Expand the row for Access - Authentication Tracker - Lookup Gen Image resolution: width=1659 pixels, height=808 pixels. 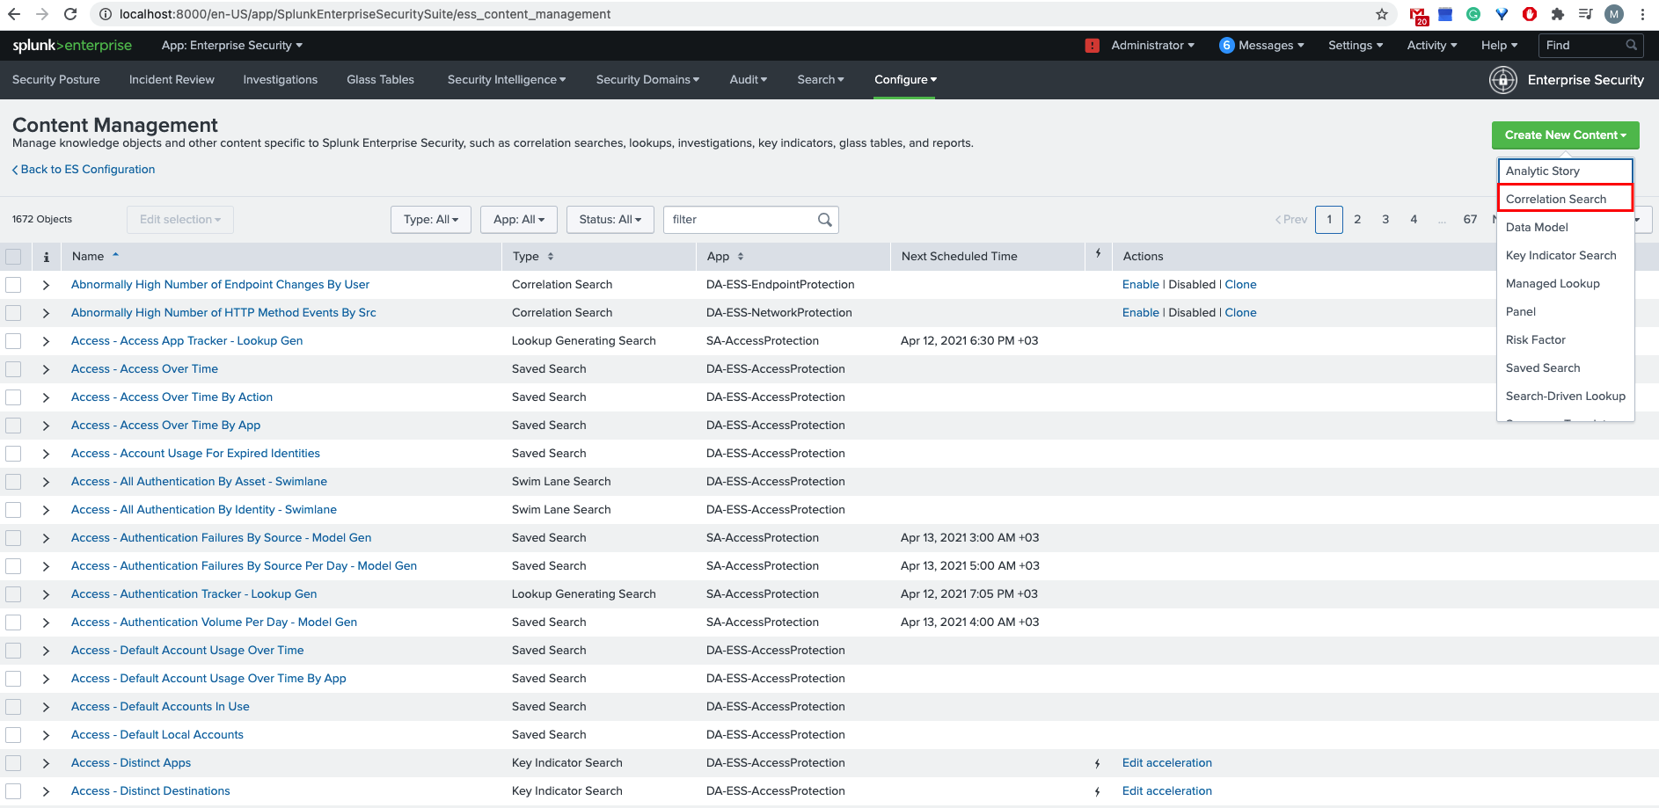pos(46,594)
